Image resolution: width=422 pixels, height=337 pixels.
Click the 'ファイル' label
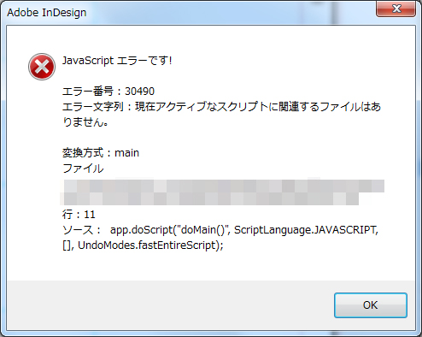pyautogui.click(x=83, y=168)
